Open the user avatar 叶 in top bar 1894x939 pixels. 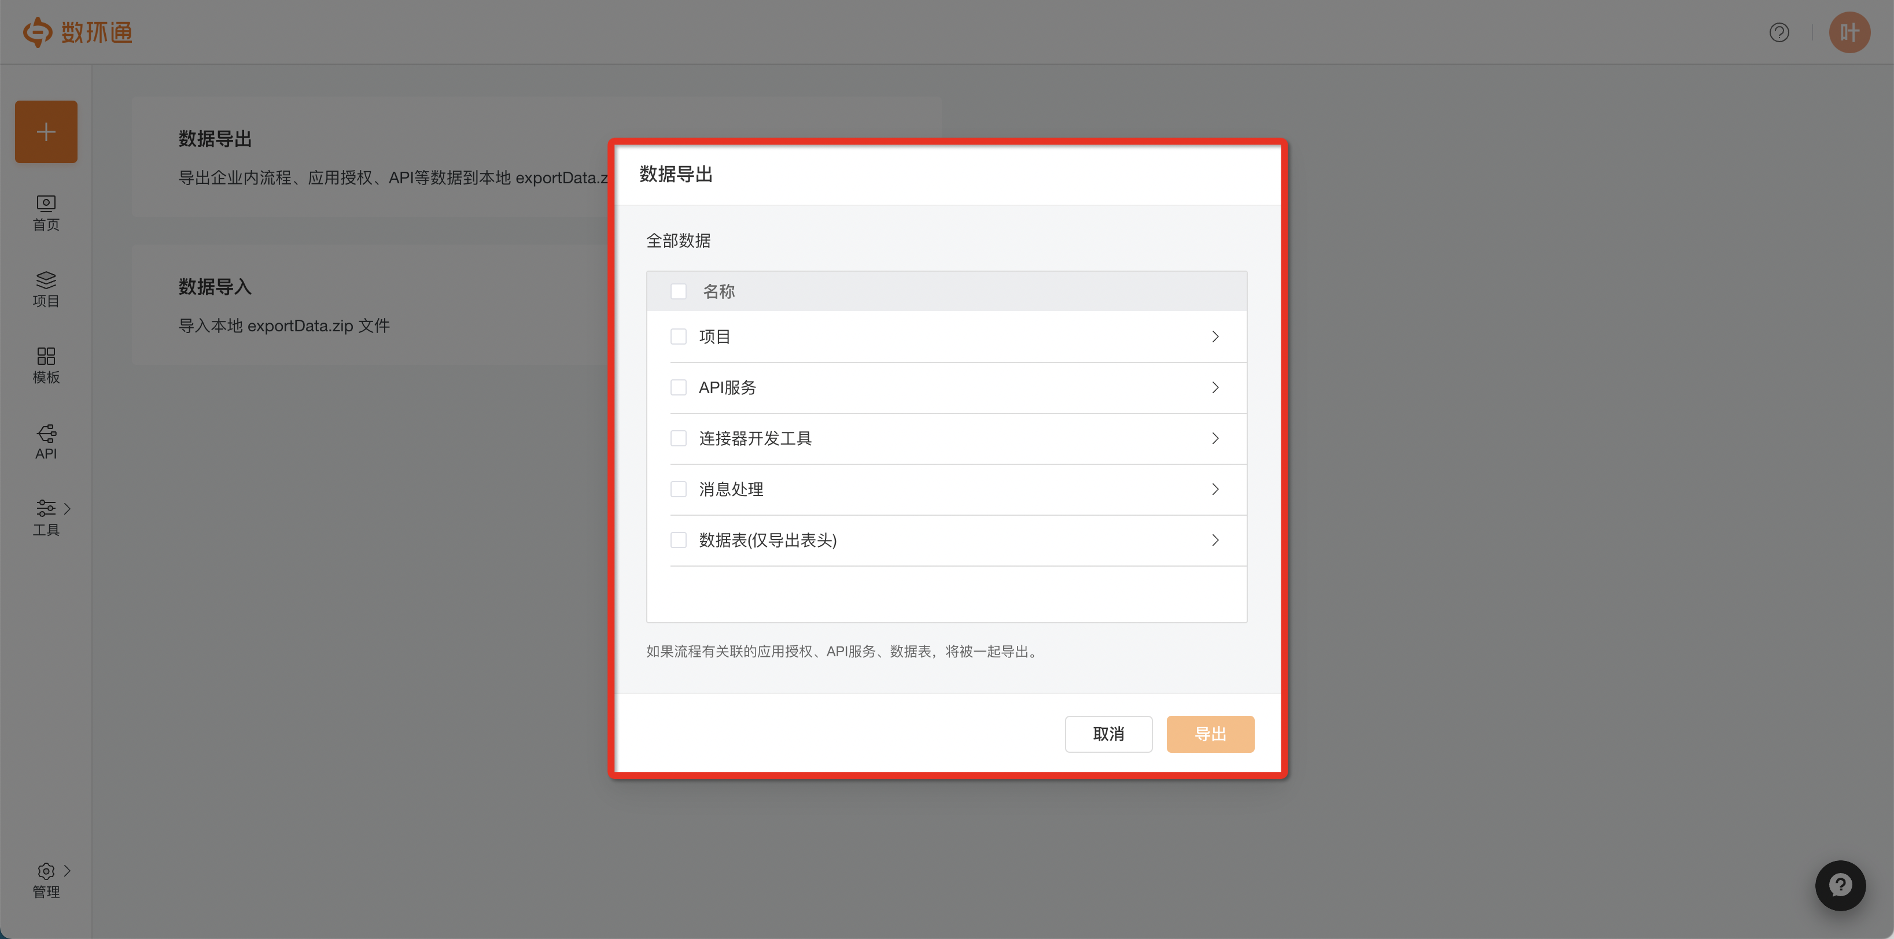coord(1849,32)
